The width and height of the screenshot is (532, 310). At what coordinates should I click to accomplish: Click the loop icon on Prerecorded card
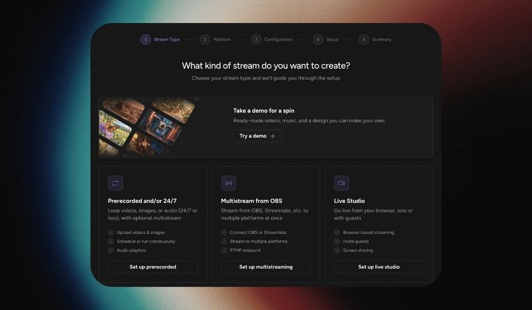coord(115,183)
